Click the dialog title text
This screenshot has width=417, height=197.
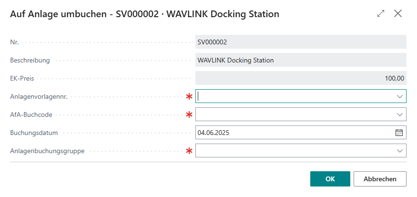coord(144,14)
